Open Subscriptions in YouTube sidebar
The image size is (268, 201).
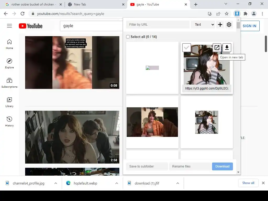pyautogui.click(x=9, y=83)
